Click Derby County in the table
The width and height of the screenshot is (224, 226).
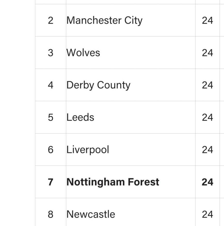[98, 85]
